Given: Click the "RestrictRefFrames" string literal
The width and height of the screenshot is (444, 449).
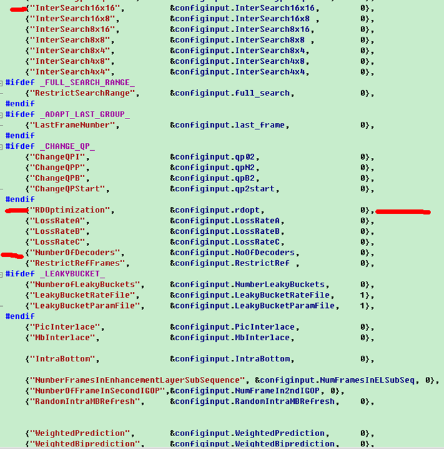Looking at the screenshot, I should 77,263.
